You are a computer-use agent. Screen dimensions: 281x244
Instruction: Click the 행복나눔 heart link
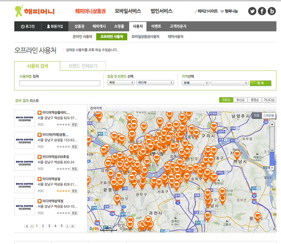[x=229, y=11]
